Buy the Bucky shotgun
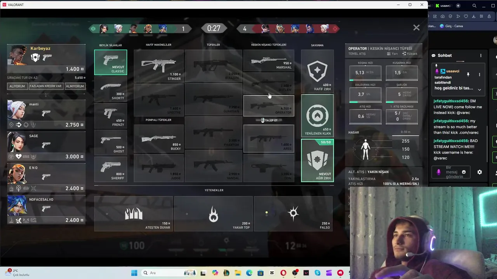This screenshot has width=497, height=279. (159, 139)
